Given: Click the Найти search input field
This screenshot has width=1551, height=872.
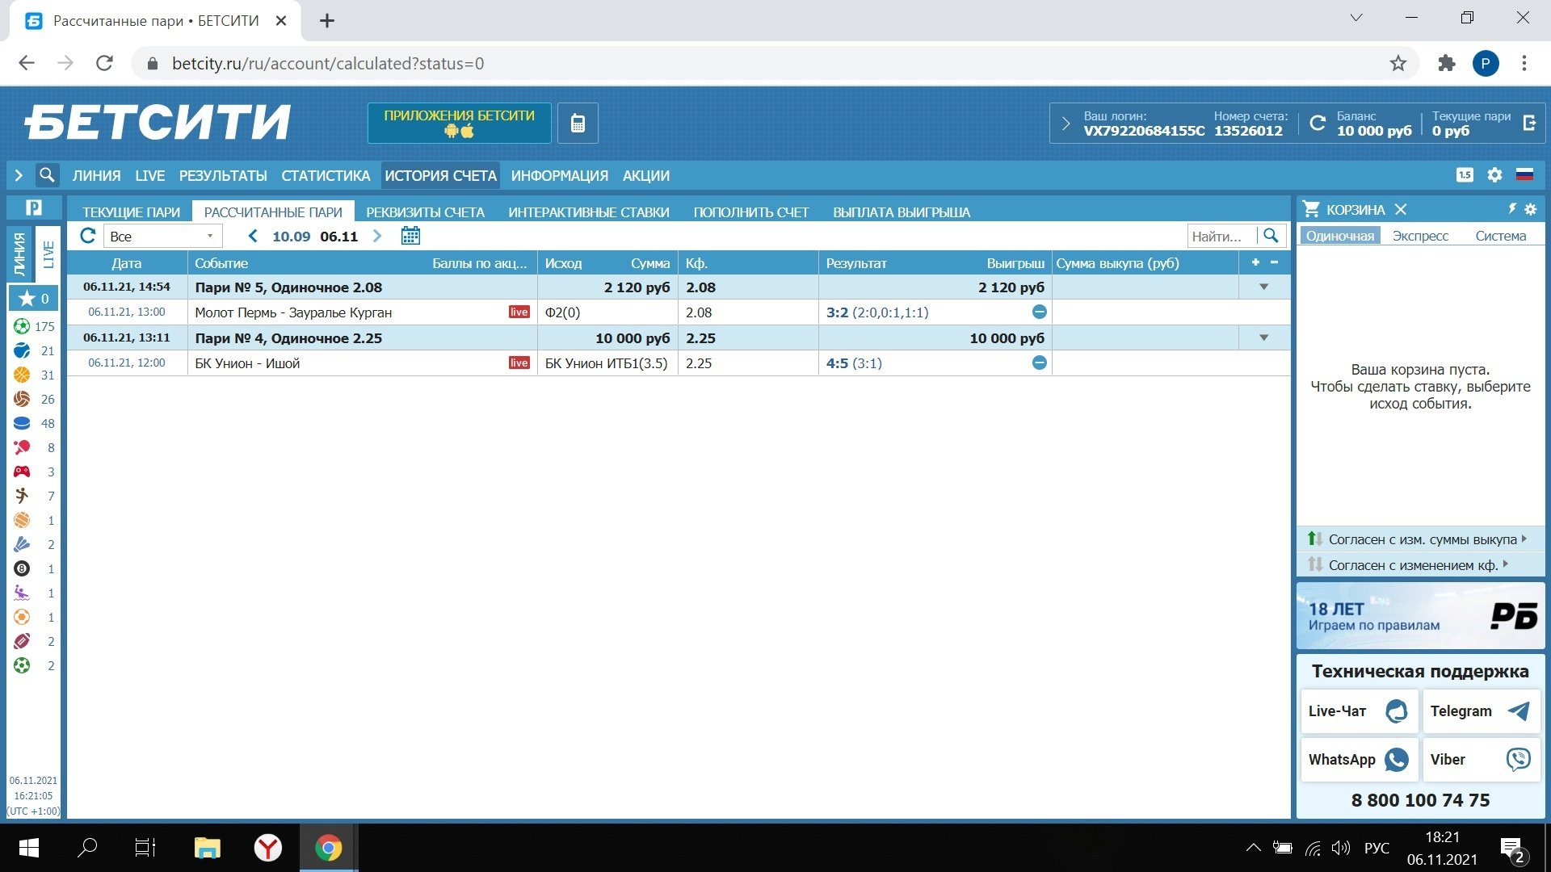Looking at the screenshot, I should tap(1221, 237).
